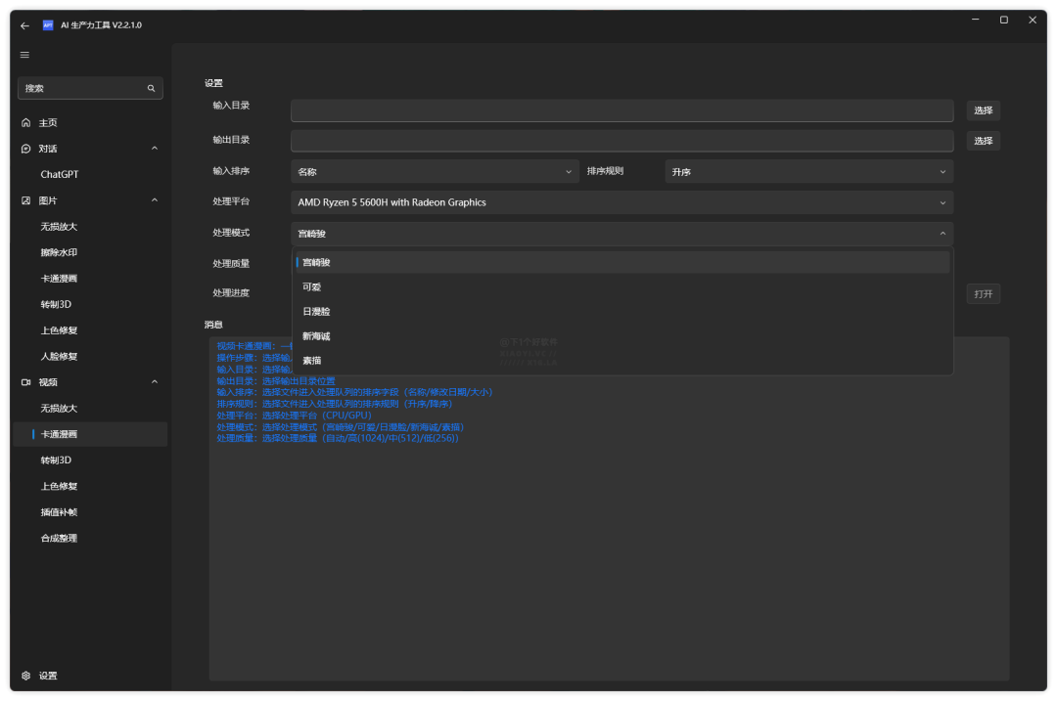Click the 图片 picture icon
This screenshot has height=701, width=1057.
click(x=25, y=200)
